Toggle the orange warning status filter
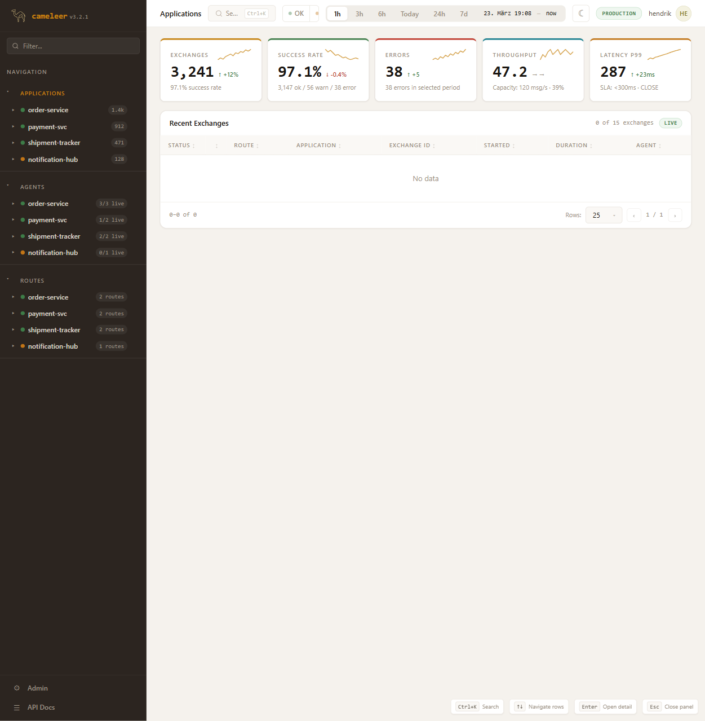Screen dimensions: 705x721 coord(317,14)
